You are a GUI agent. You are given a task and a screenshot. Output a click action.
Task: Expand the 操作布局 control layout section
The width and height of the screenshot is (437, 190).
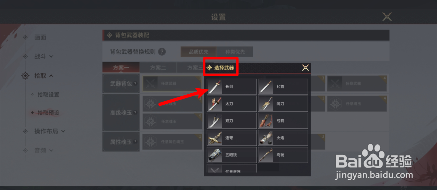point(49,131)
